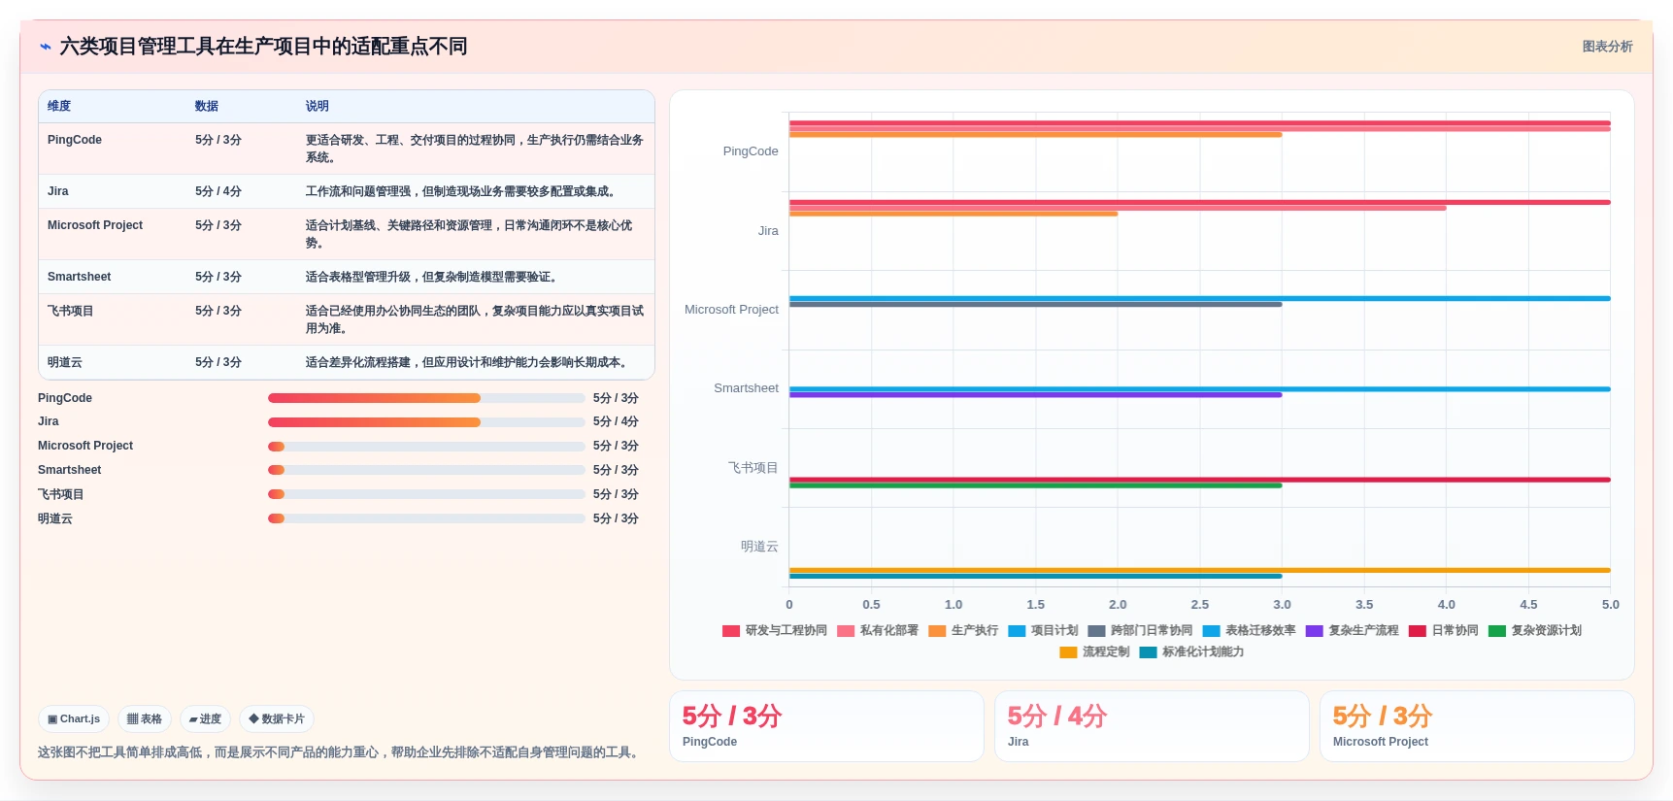Toggle the 复杂生产流程 legend item
1673x801 pixels.
click(1352, 631)
